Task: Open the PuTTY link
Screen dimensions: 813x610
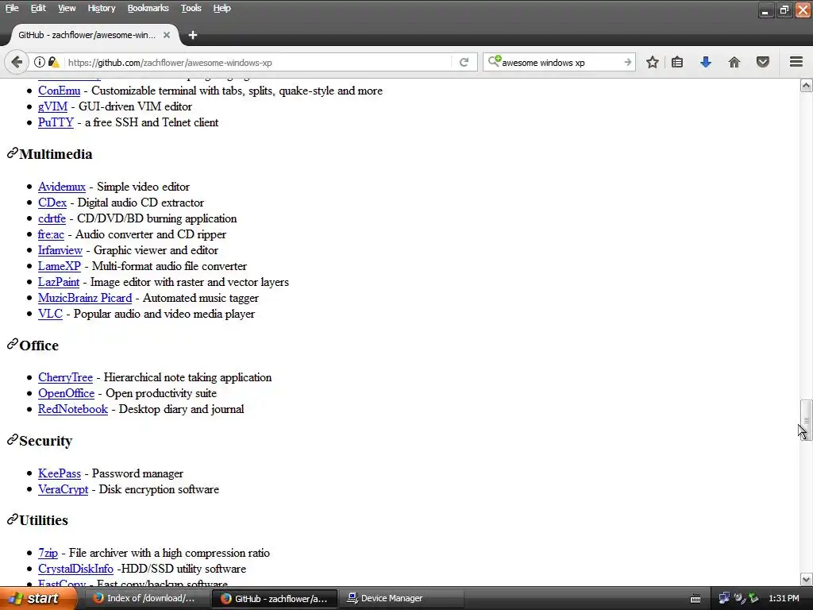Action: [x=56, y=122]
